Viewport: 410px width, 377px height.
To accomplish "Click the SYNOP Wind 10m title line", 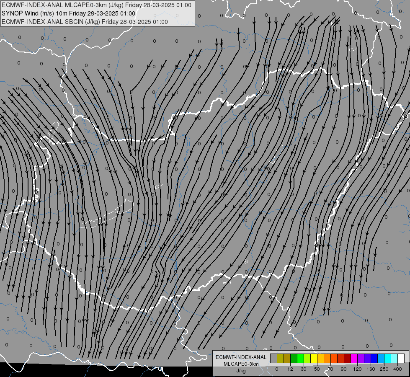I will [x=69, y=13].
